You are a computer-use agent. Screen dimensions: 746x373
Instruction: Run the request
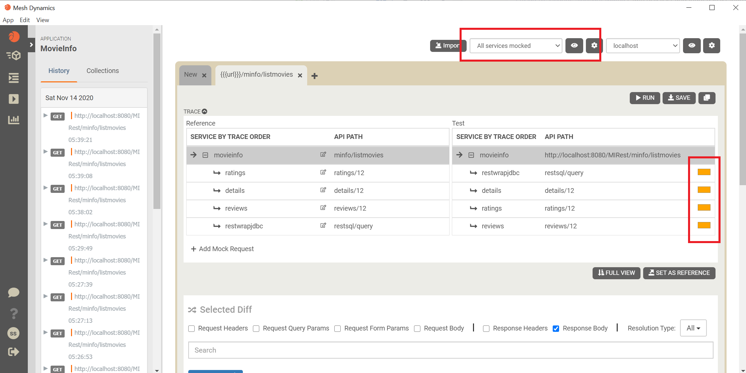click(645, 98)
